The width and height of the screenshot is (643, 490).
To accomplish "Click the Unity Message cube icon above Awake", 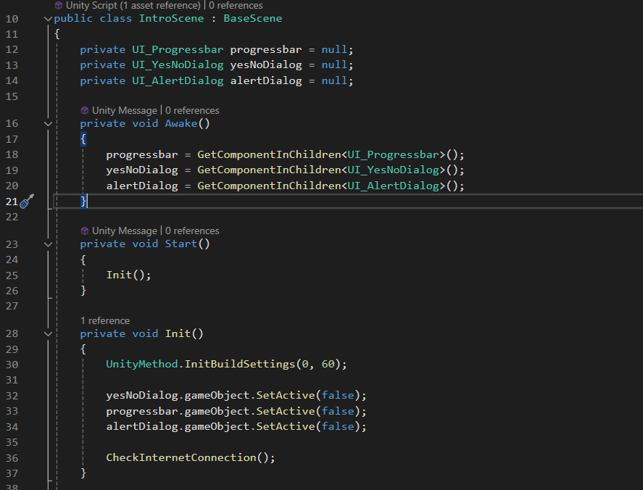I will pyautogui.click(x=85, y=110).
